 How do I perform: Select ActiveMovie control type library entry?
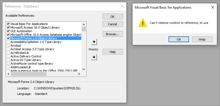pyautogui.click(x=32, y=64)
